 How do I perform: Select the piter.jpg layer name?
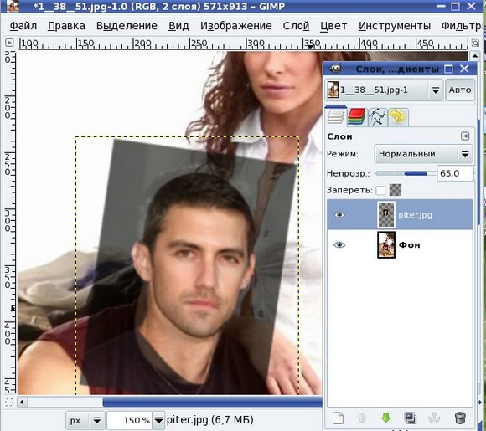point(415,215)
